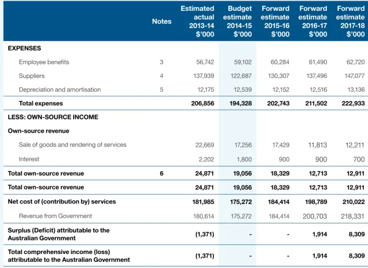Select Total expenses value 211,502
This screenshot has height=268, width=368.
coord(316,103)
